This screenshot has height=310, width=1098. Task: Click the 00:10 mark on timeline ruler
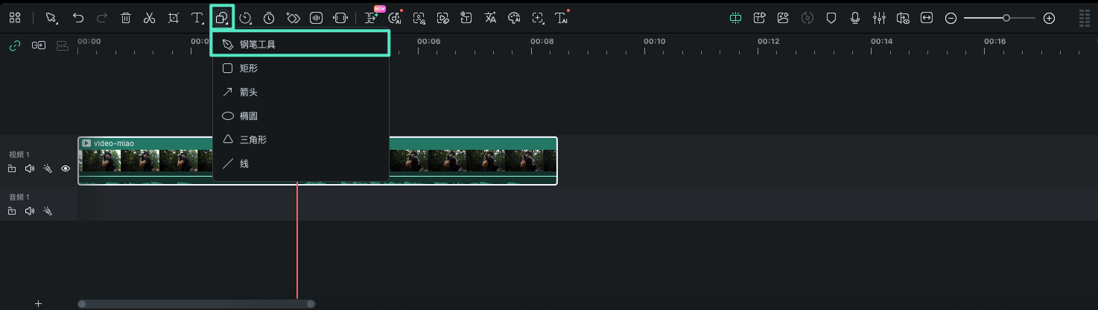point(654,42)
